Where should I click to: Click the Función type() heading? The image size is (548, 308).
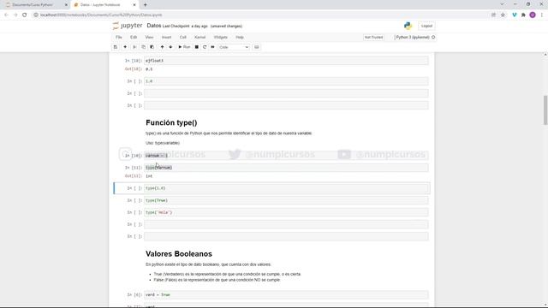171,122
